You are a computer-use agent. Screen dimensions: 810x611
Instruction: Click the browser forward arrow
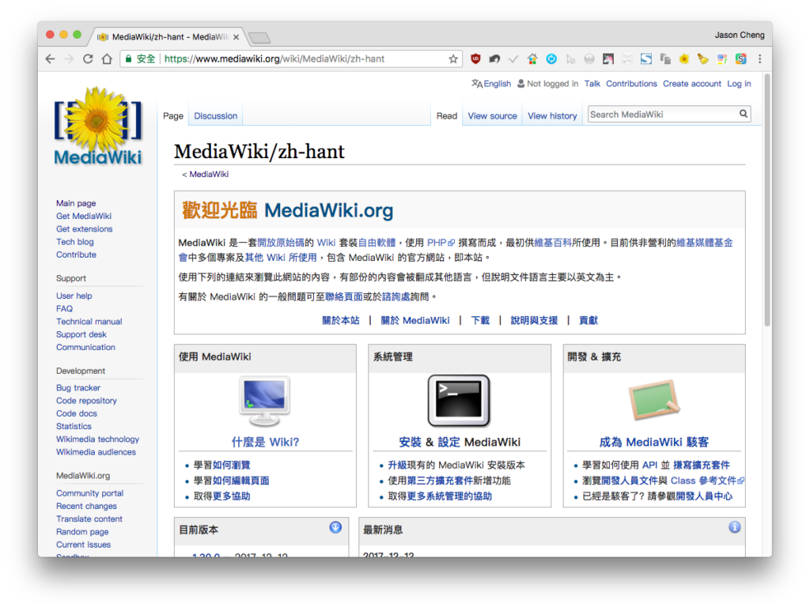(69, 58)
